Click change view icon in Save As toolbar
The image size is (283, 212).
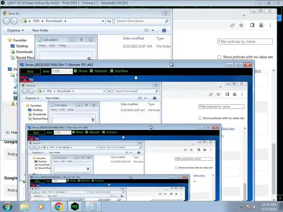click(146, 30)
